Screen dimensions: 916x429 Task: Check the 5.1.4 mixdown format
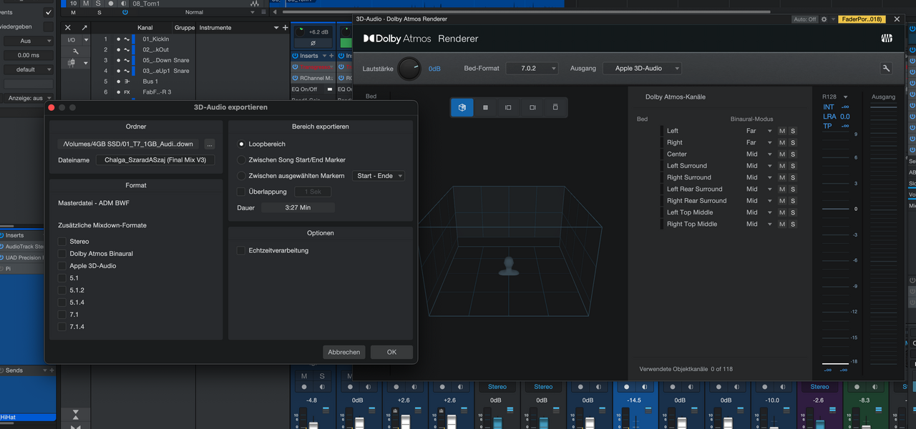coord(62,302)
